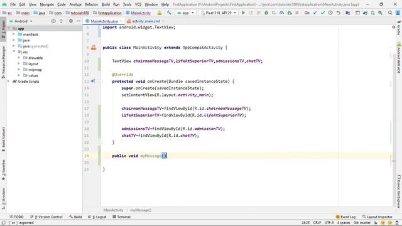
Task: Open the Event Log
Action: [x=345, y=217]
